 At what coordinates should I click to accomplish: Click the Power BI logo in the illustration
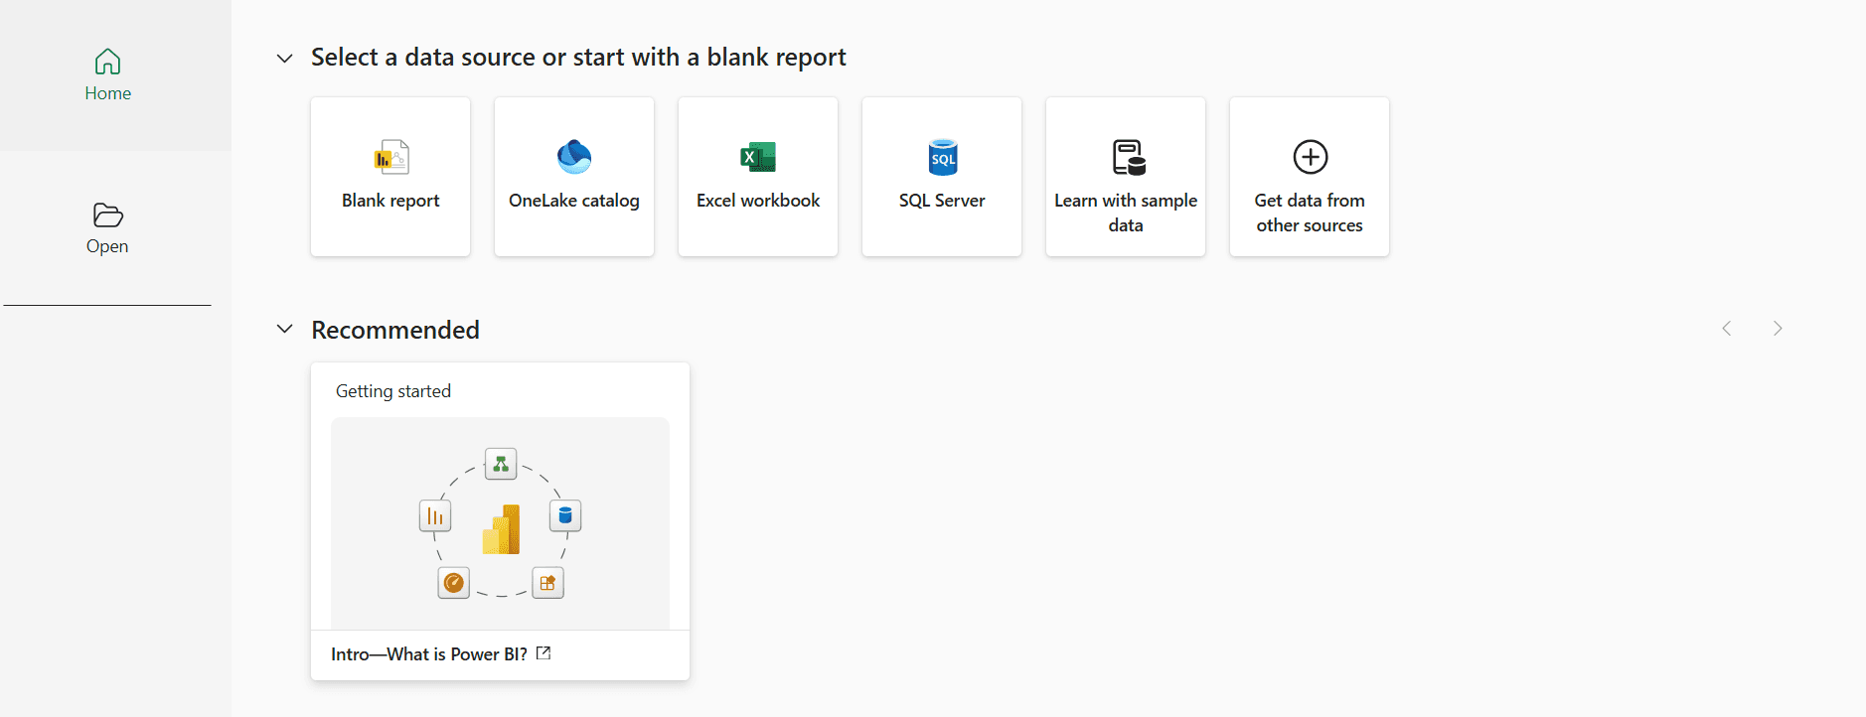(501, 529)
